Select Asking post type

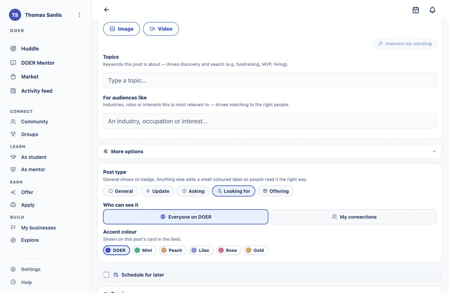pyautogui.click(x=193, y=191)
